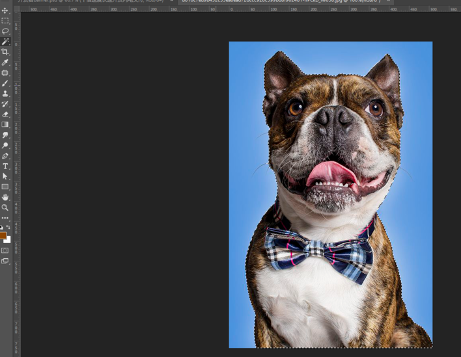Open the Edit Toolbar three-dots menu
Image resolution: width=461 pixels, height=357 pixels.
(5, 218)
